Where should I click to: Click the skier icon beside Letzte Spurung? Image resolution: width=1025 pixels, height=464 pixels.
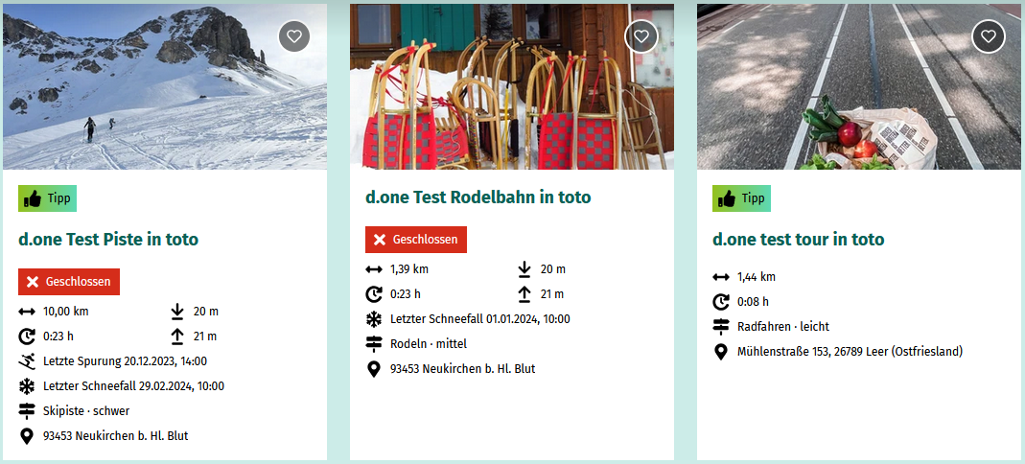point(27,360)
